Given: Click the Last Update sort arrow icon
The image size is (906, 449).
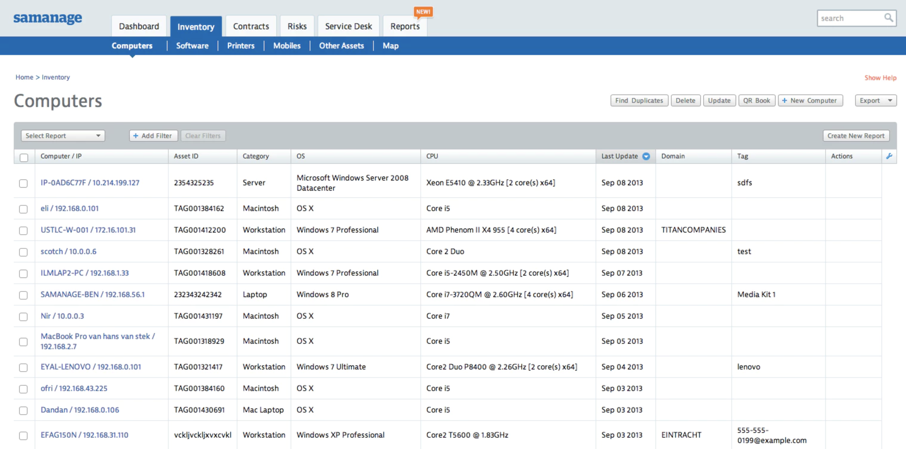Looking at the screenshot, I should click(x=646, y=156).
